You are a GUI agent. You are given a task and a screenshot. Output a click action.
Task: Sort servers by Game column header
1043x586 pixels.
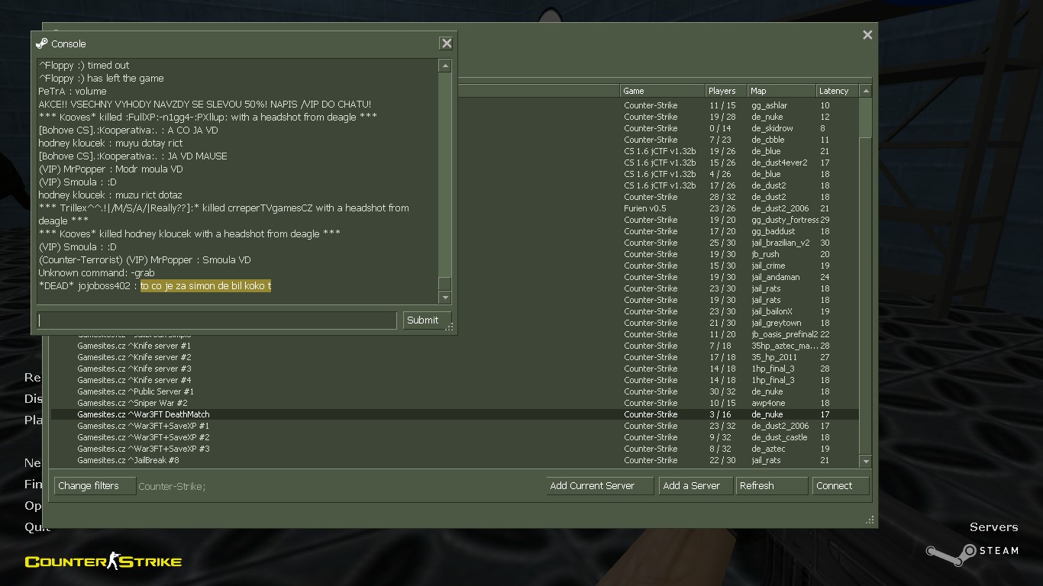(x=662, y=91)
